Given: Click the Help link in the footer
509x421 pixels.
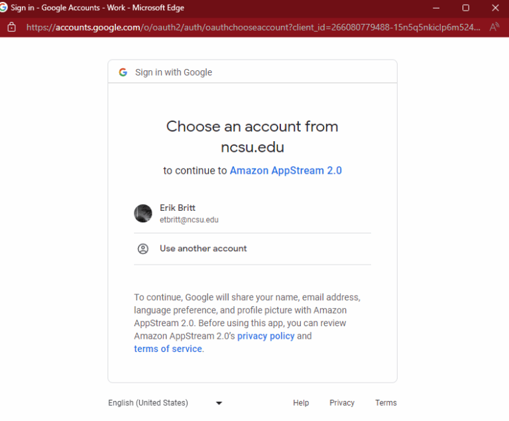Looking at the screenshot, I should point(301,402).
